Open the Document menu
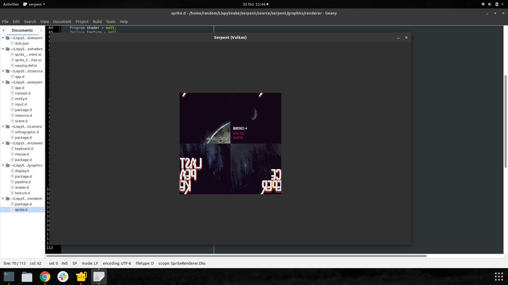 (x=62, y=22)
